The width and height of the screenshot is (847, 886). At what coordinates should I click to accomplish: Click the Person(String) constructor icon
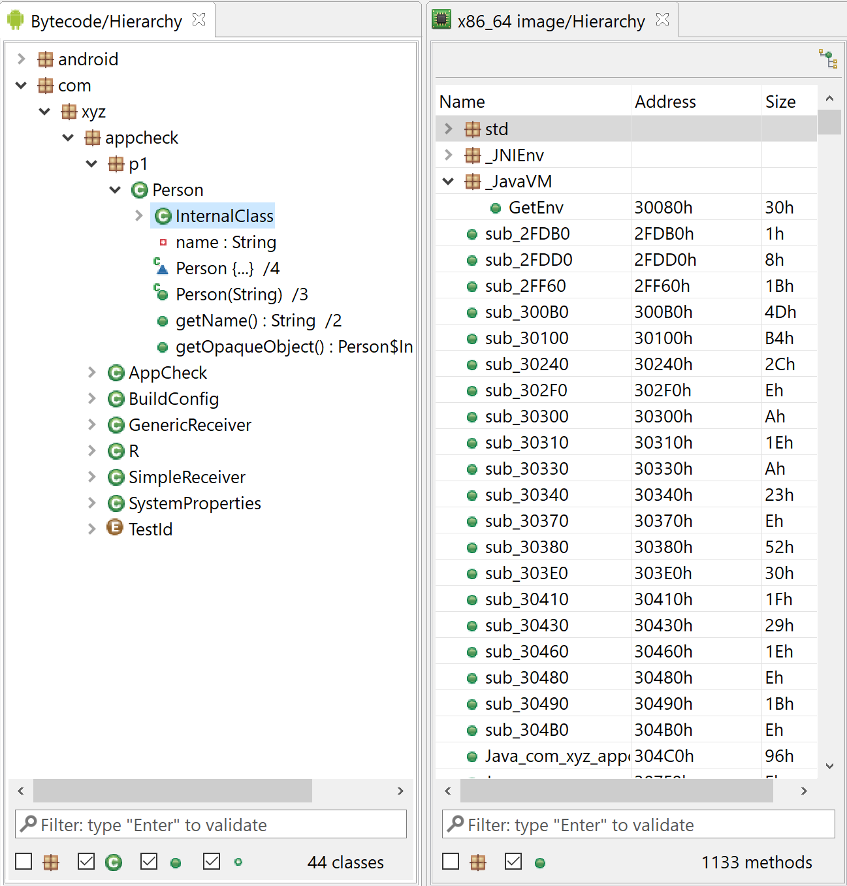[161, 293]
